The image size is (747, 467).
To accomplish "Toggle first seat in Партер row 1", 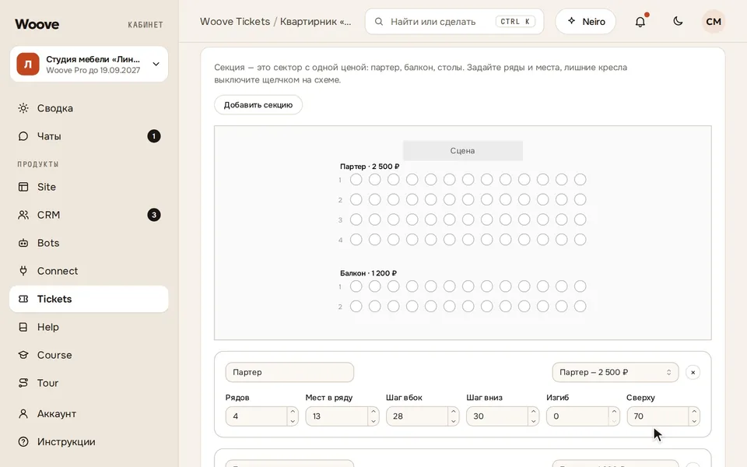I will click(356, 180).
